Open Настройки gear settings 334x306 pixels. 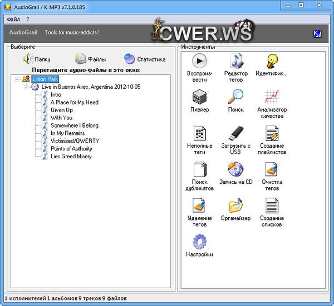tap(199, 243)
